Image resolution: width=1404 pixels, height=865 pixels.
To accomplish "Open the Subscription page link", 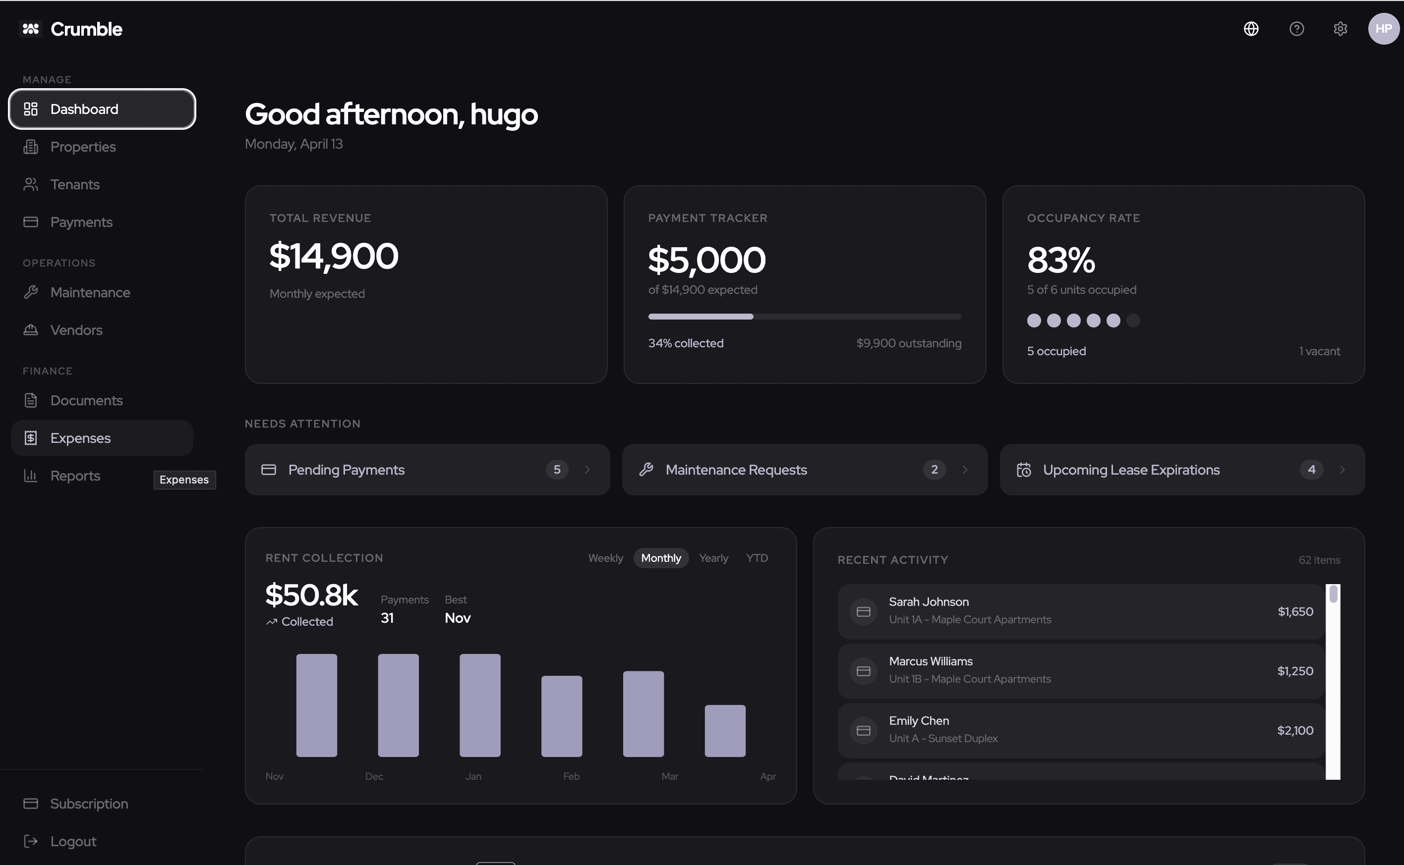I will 89,803.
